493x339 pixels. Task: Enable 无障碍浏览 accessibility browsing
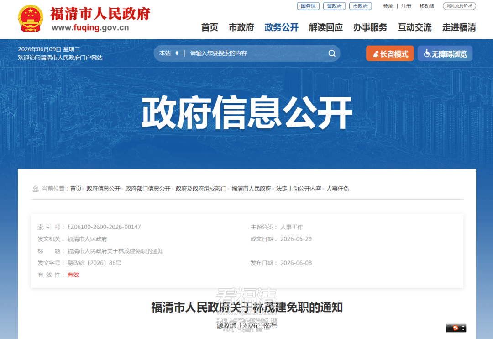[445, 54]
